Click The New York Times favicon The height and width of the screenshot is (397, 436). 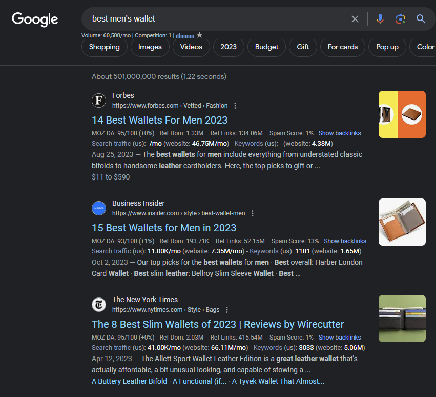click(x=99, y=305)
